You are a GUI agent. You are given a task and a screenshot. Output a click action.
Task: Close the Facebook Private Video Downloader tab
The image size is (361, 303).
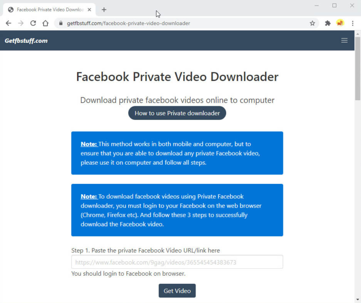point(89,9)
